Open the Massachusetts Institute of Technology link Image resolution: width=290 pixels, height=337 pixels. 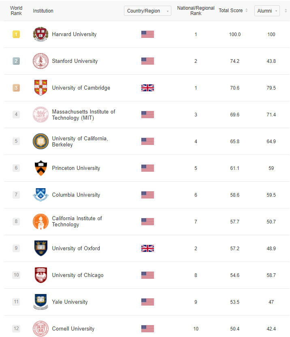click(83, 115)
